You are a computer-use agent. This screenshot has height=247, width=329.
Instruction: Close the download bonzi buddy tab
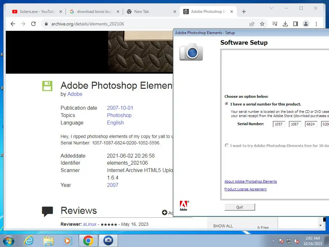(118, 12)
